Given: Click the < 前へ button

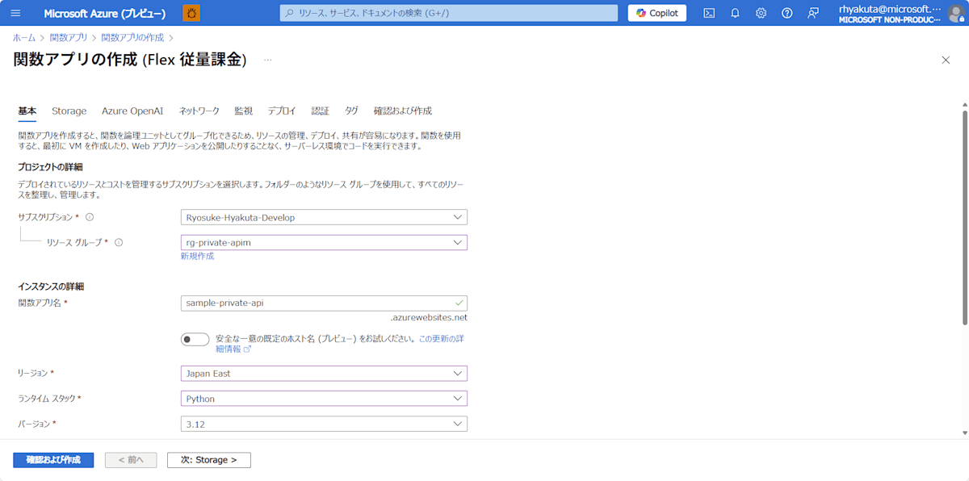Looking at the screenshot, I should 131,460.
